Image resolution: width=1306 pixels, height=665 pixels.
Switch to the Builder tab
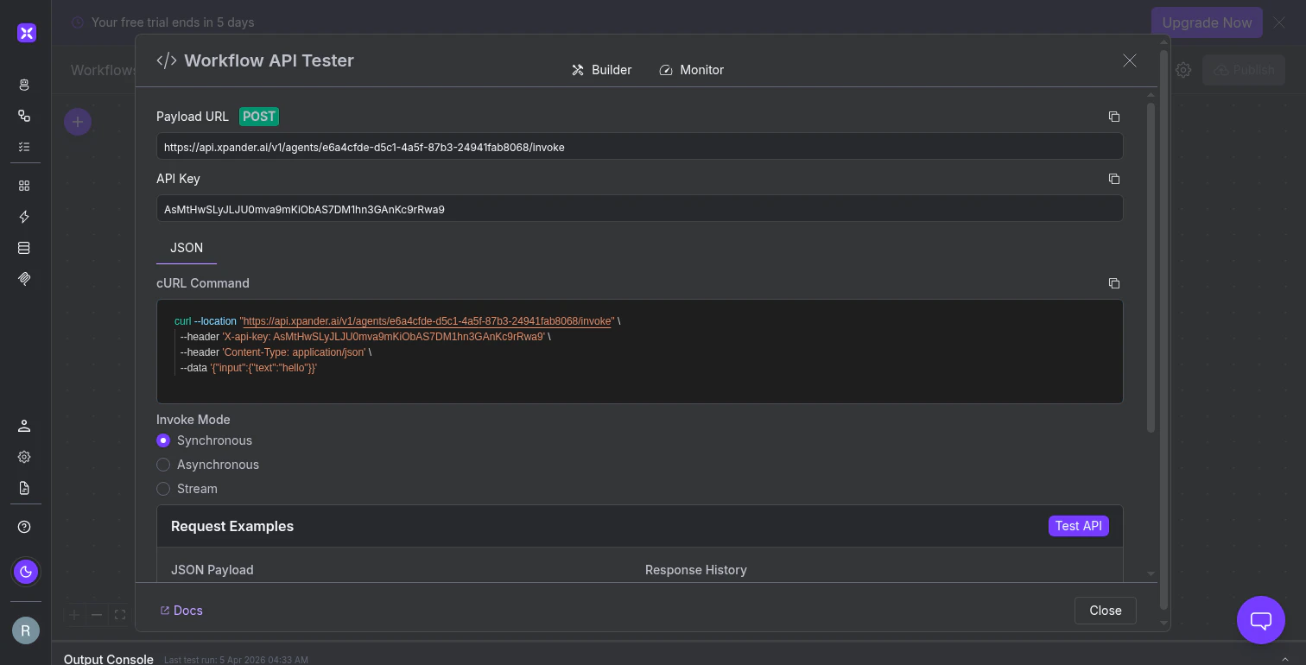(x=601, y=70)
